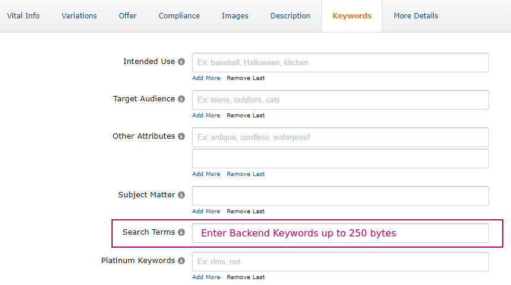Open the More Details tab
Screen dimensions: 511x285
[416, 15]
